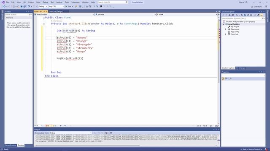270x151 pixels.
Task: Open the Any CPU platform dropdown
Action: click(56, 6)
